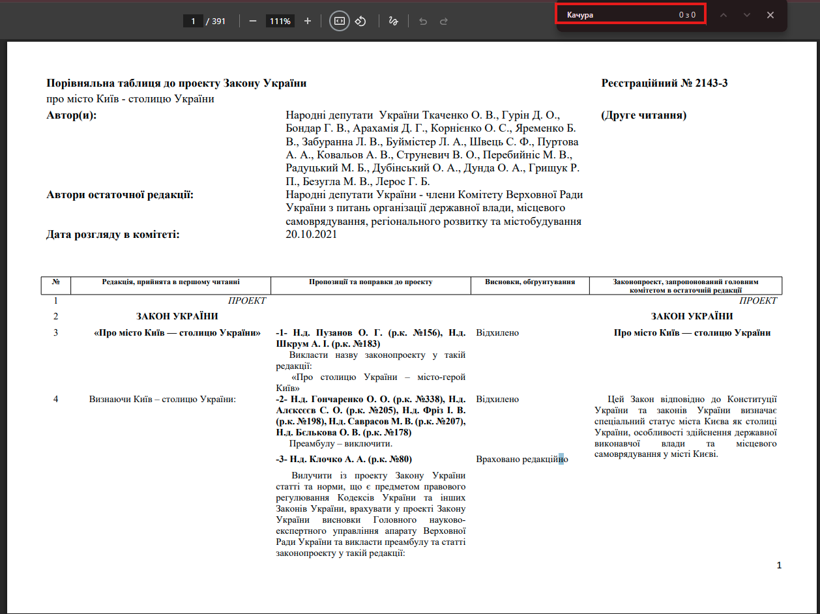Click "Преамбулу – виключити." text
The image size is (820, 614).
341,444
